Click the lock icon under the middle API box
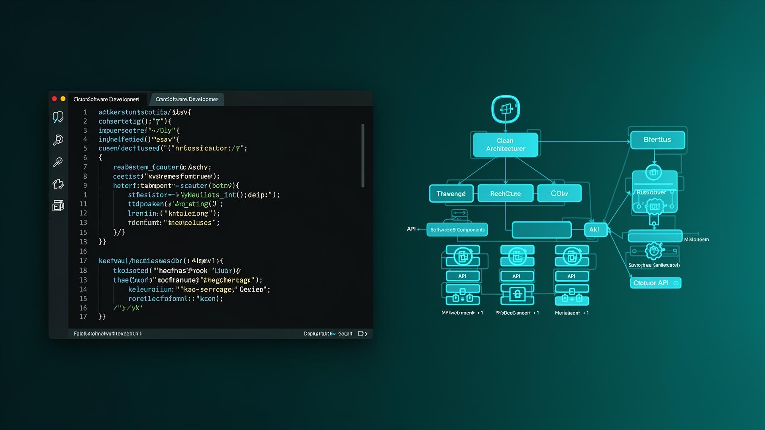 [x=517, y=294]
